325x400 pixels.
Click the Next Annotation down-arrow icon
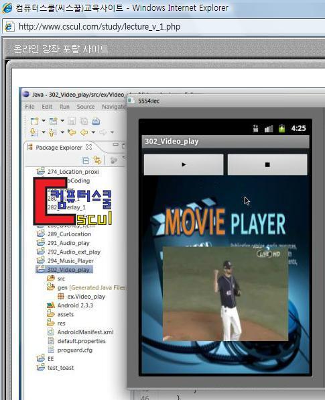[34, 132]
